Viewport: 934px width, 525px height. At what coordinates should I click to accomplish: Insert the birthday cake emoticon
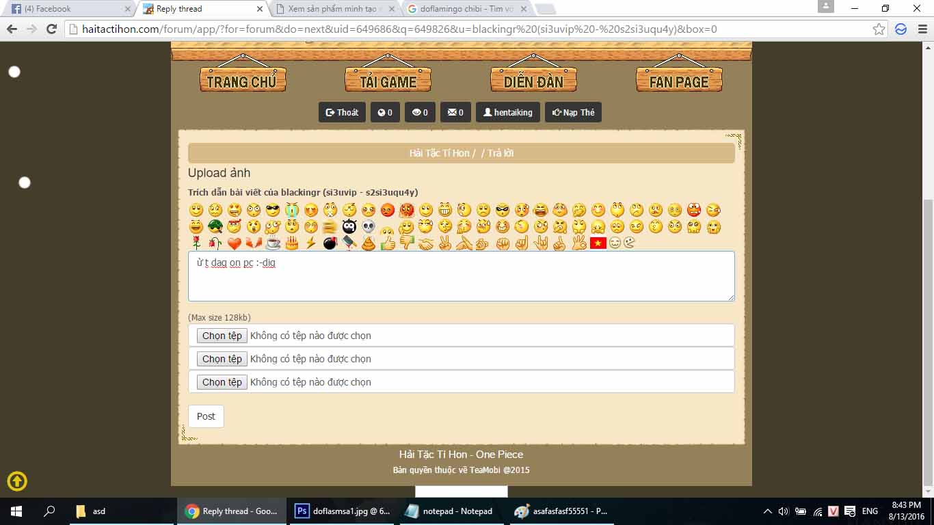292,243
